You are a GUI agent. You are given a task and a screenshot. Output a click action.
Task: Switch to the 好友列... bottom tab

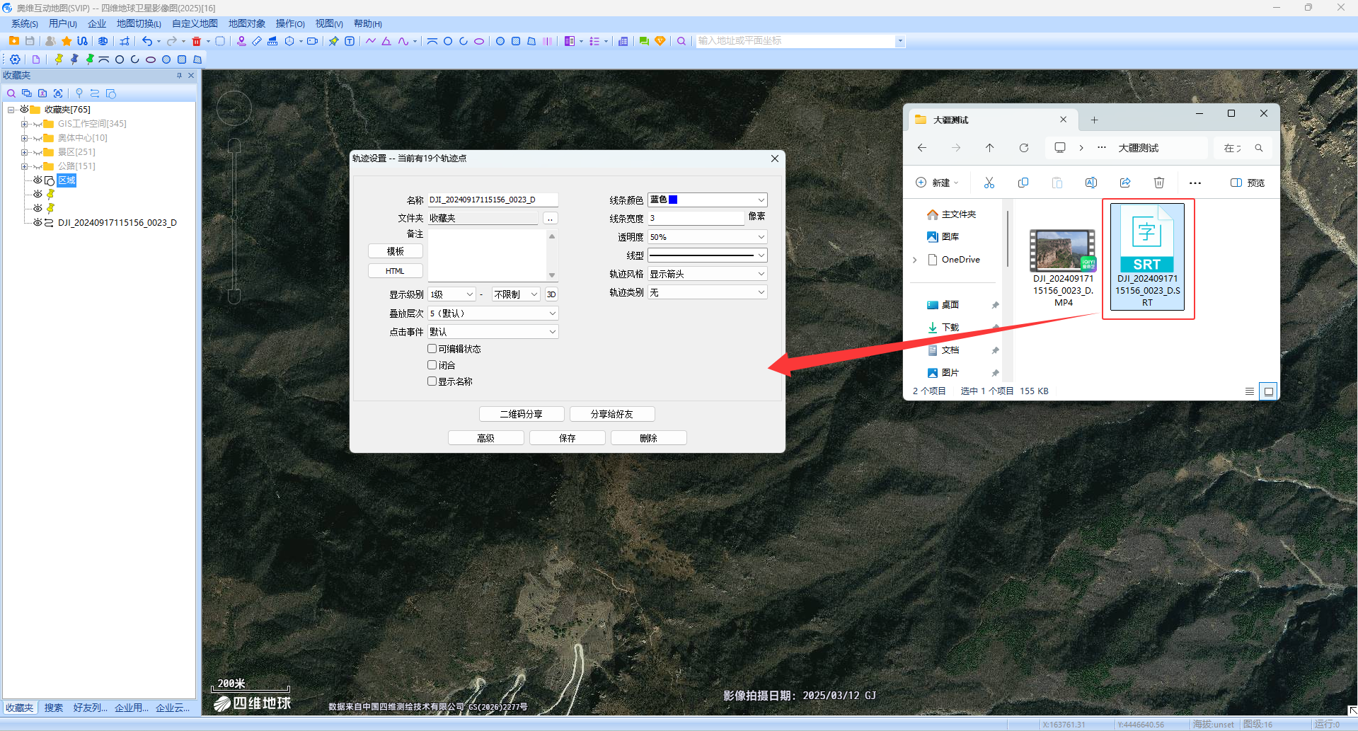pyautogui.click(x=91, y=708)
